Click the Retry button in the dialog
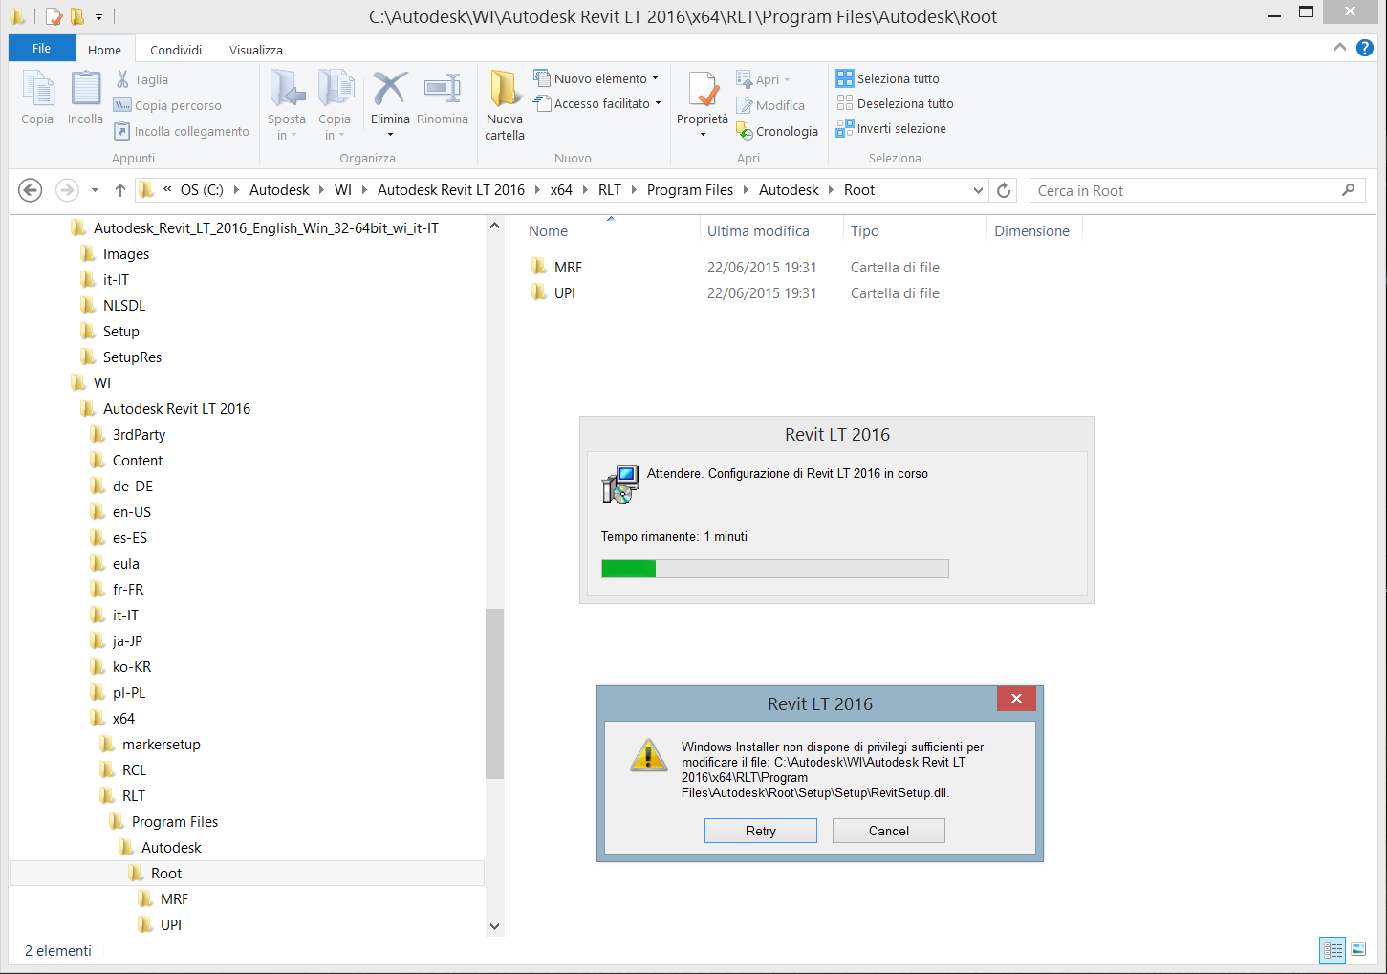Viewport: 1387px width, 974px height. click(x=761, y=831)
